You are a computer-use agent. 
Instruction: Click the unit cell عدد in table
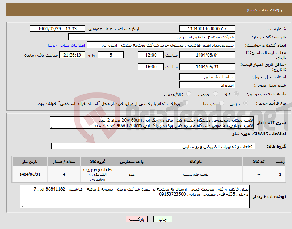(x=132, y=174)
